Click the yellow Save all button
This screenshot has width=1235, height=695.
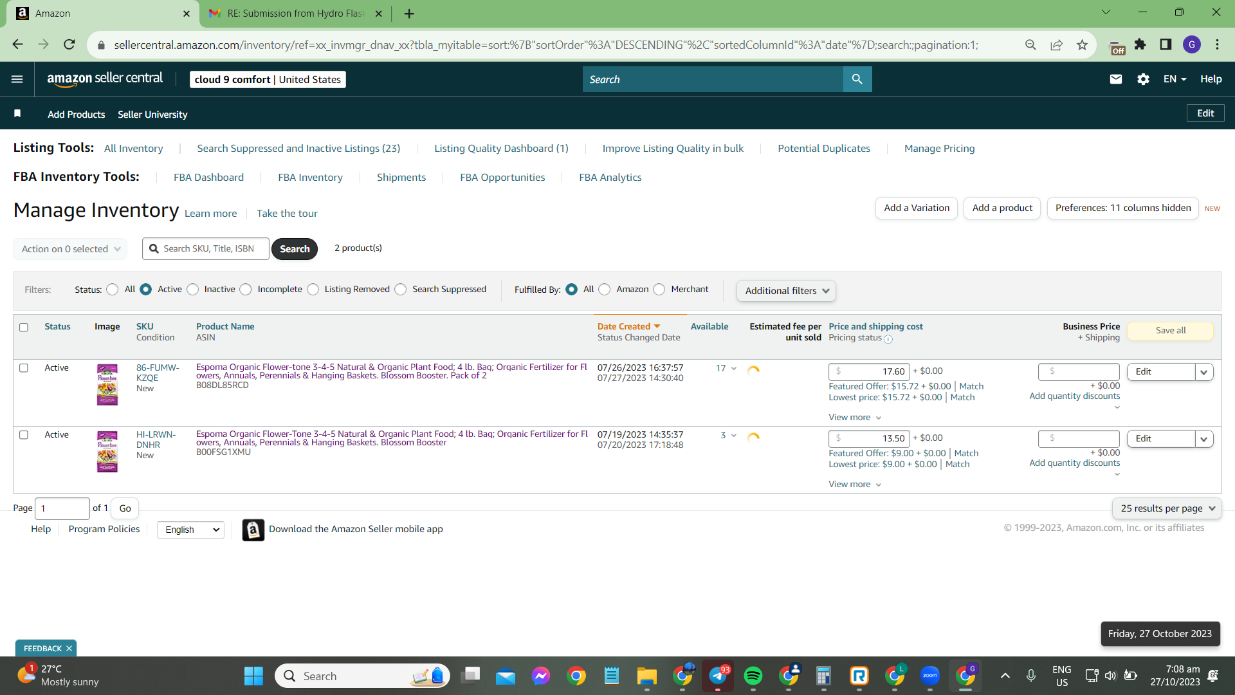tap(1171, 331)
